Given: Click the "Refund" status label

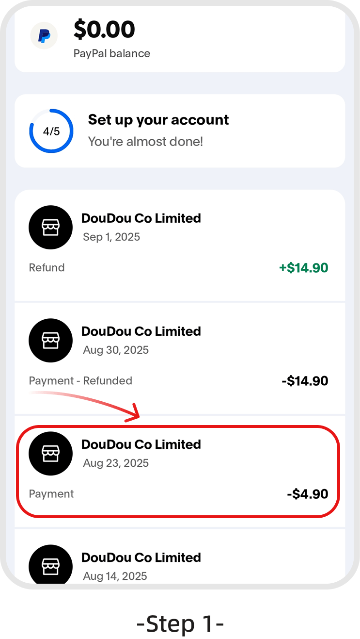Looking at the screenshot, I should [47, 268].
